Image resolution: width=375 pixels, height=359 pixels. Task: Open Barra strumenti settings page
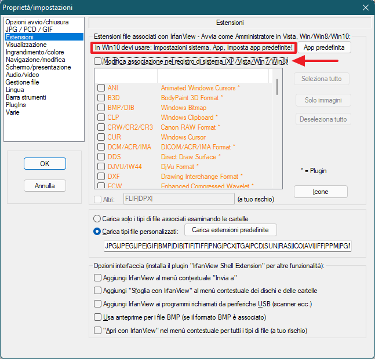pos(26,97)
